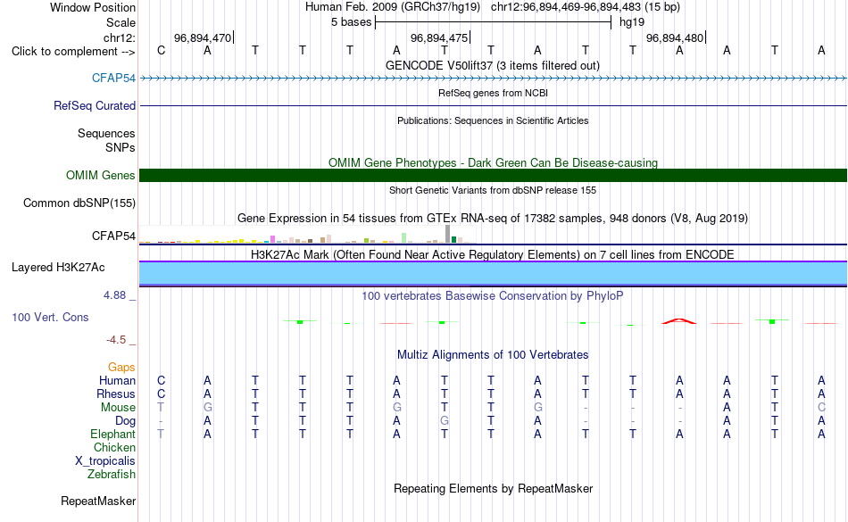The height and width of the screenshot is (522, 848).
Task: Click the -4.5 PhyloP lower scale value
Action: 116,339
